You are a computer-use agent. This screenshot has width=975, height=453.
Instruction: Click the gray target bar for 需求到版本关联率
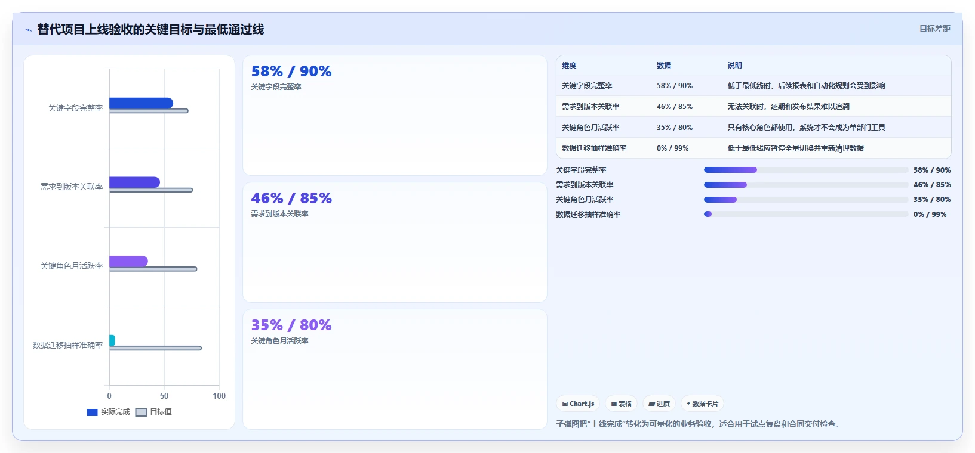pos(151,190)
